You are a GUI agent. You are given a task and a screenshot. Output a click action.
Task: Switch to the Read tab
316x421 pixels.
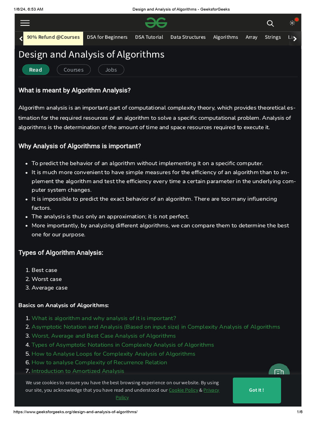pos(35,70)
